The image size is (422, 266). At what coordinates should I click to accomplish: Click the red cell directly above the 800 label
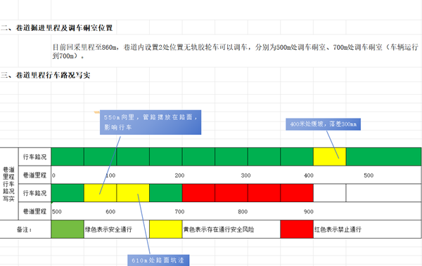click(x=231, y=193)
